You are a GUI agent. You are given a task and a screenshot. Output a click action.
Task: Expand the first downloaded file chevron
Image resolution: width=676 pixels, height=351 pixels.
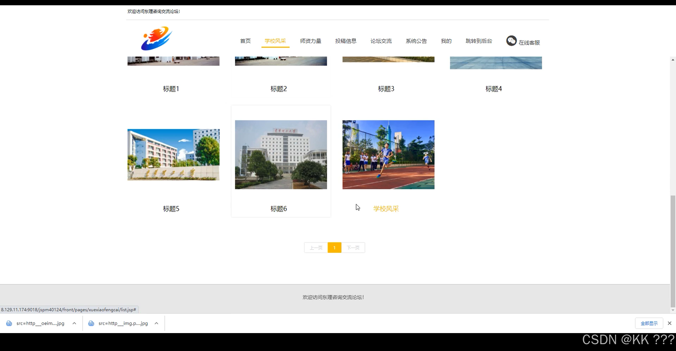coord(74,323)
